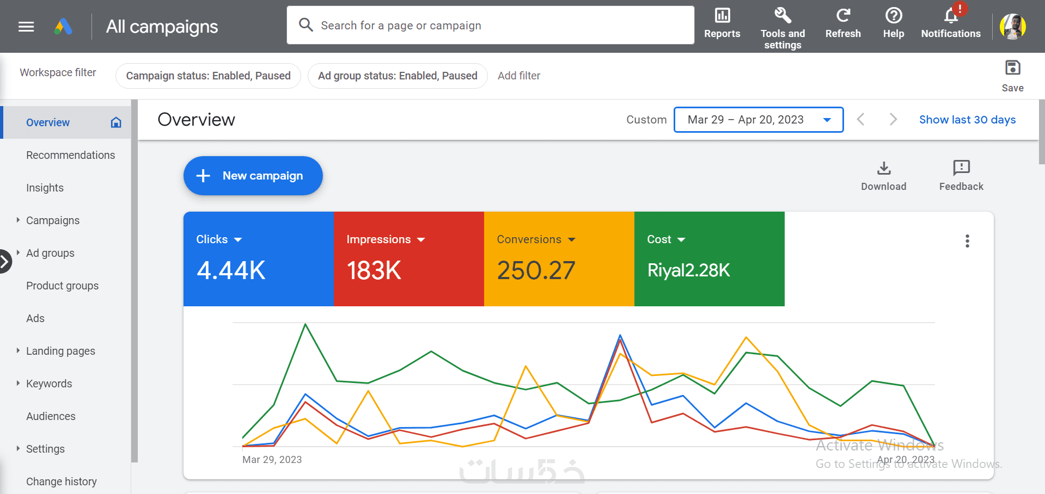Screen dimensions: 1045x494
Task: Save the workspace filter
Action: pos(1012,75)
